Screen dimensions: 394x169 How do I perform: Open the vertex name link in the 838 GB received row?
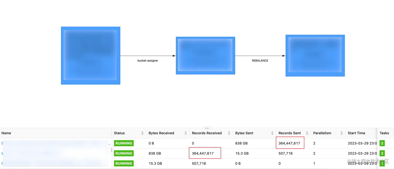tap(55, 153)
